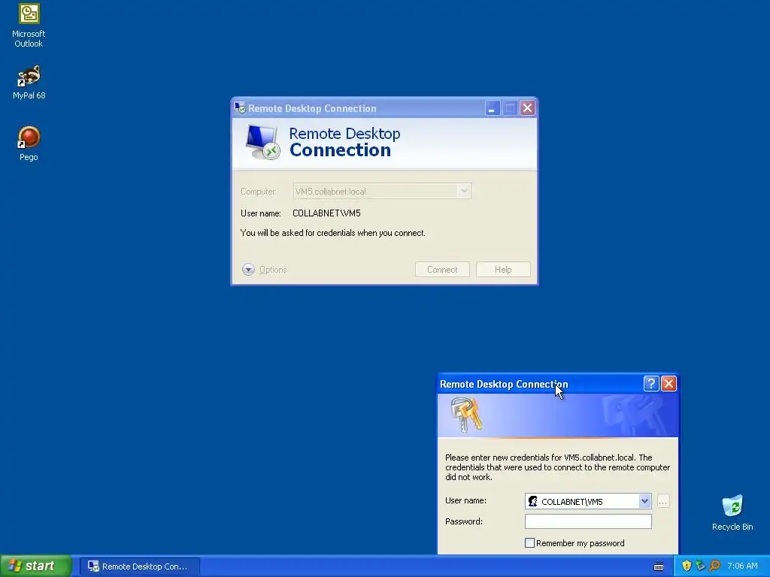Screen dimensions: 770x577
Task: Open the Microsoft Outlook desktop icon
Action: pos(29,26)
